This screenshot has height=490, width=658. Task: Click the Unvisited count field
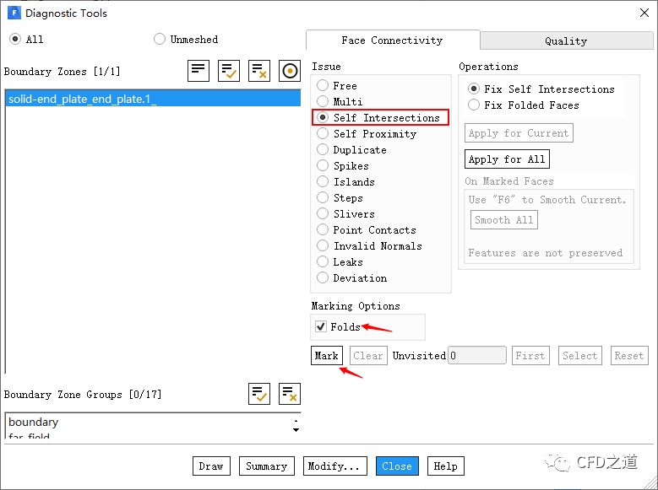477,355
